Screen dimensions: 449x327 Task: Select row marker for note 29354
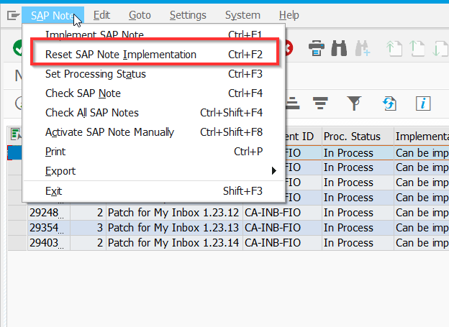17,228
